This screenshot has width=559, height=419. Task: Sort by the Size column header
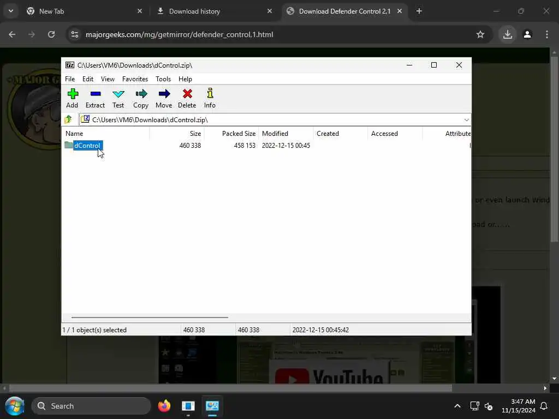pyautogui.click(x=177, y=134)
